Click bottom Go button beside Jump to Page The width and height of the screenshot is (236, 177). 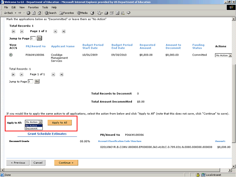pyautogui.click(x=37, y=81)
